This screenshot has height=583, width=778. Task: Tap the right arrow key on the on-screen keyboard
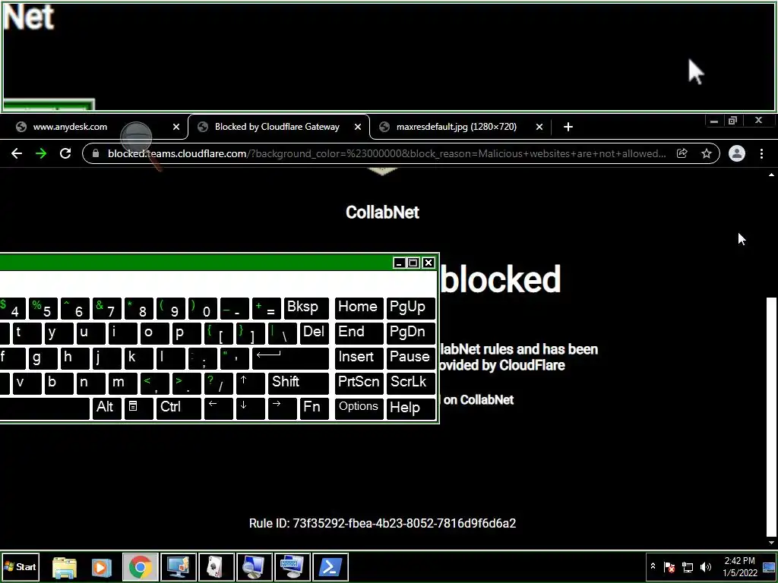tap(283, 408)
